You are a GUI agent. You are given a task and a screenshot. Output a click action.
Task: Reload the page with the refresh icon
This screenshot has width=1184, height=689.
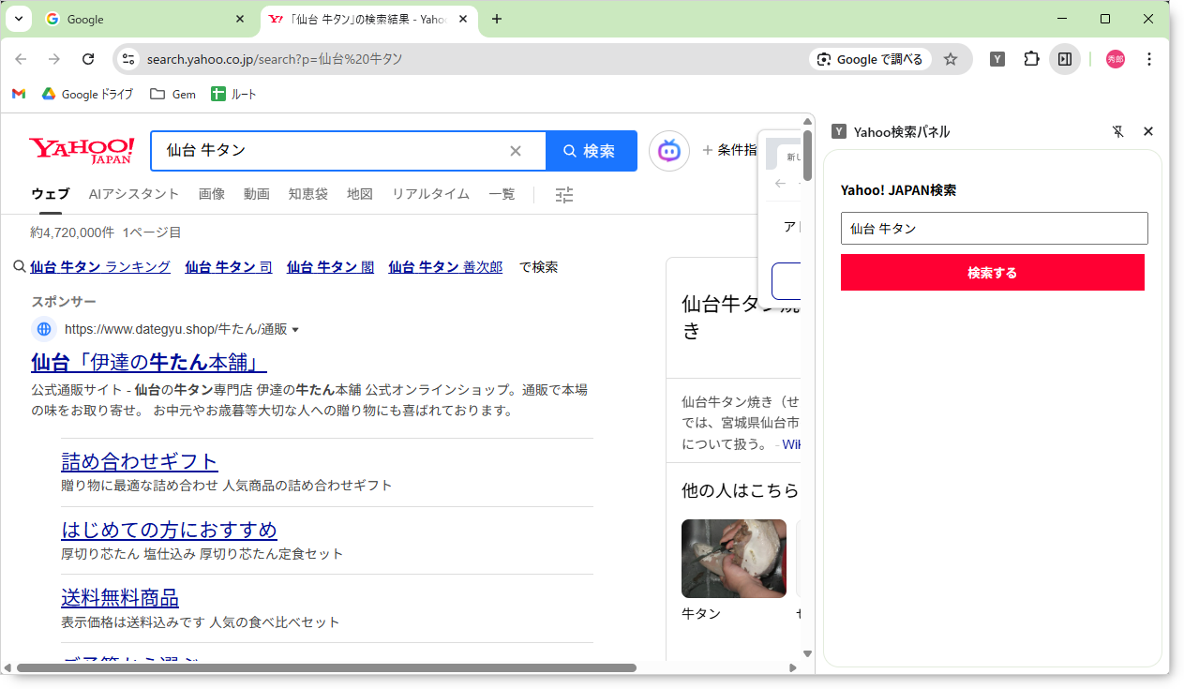click(88, 59)
